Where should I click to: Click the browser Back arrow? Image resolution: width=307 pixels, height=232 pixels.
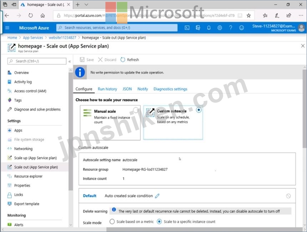[x=7, y=15]
